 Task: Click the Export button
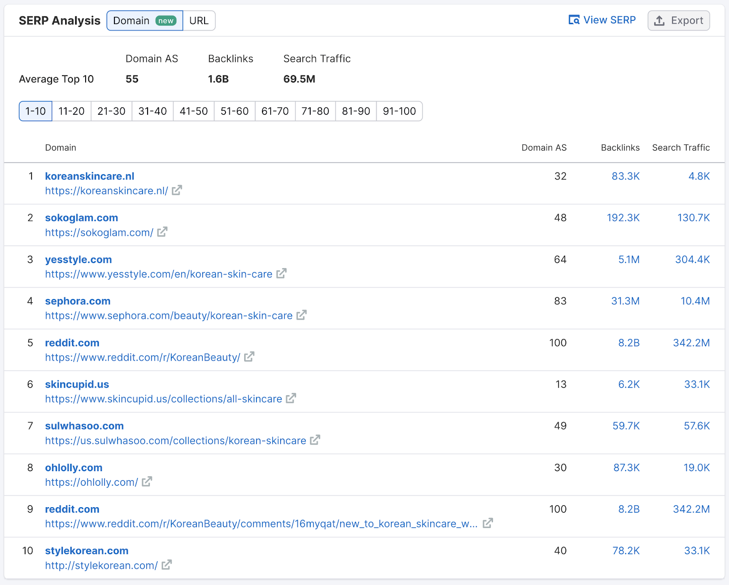click(x=678, y=20)
